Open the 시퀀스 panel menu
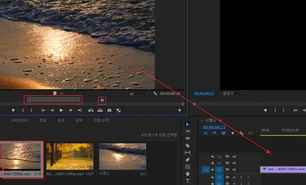Viewport: 306px width, 185px height. [x=220, y=120]
